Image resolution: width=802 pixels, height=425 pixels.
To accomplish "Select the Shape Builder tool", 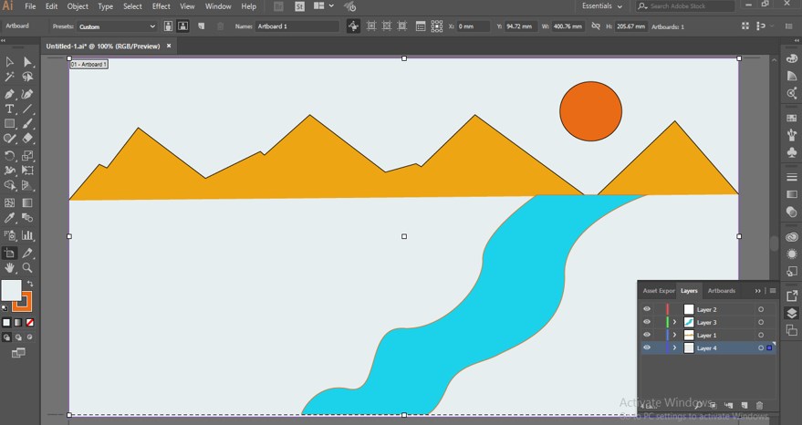I will click(9, 185).
